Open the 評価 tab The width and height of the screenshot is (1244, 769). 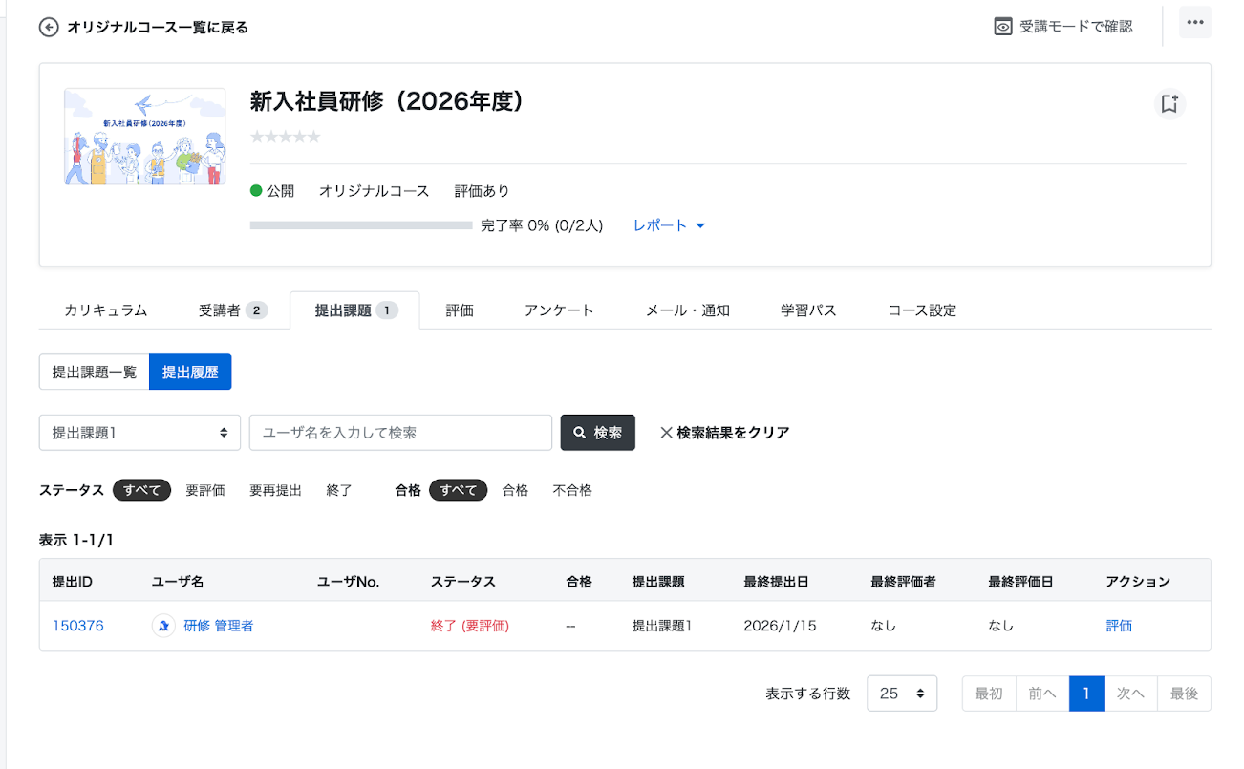(460, 310)
